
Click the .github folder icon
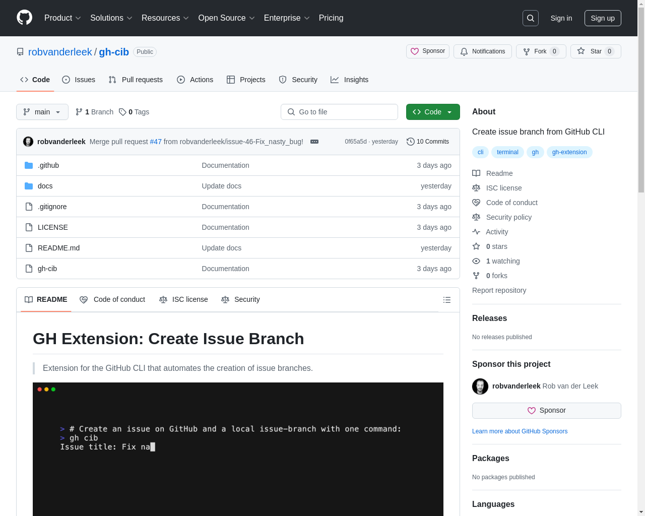[x=29, y=165]
